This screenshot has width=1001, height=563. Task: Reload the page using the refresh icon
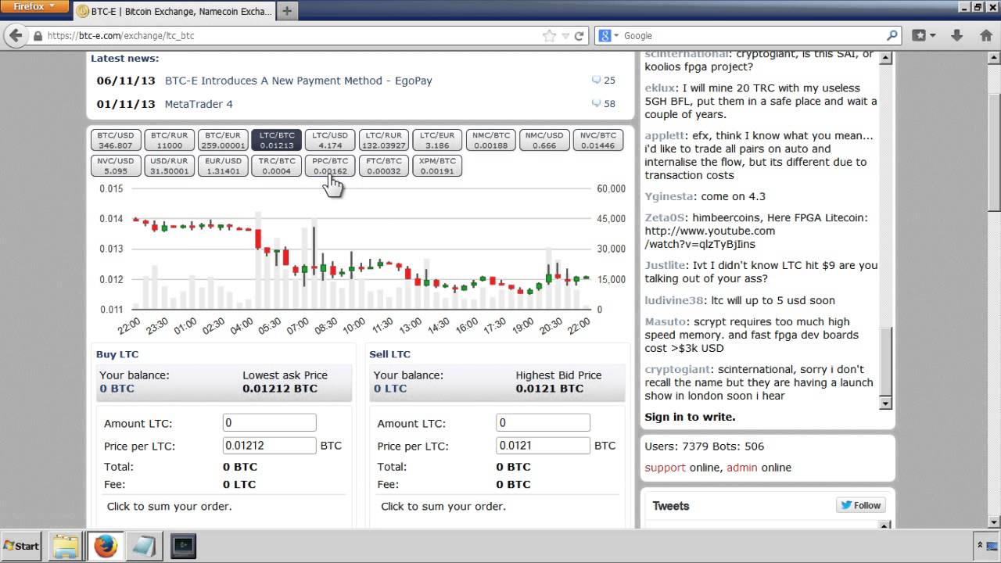point(579,35)
